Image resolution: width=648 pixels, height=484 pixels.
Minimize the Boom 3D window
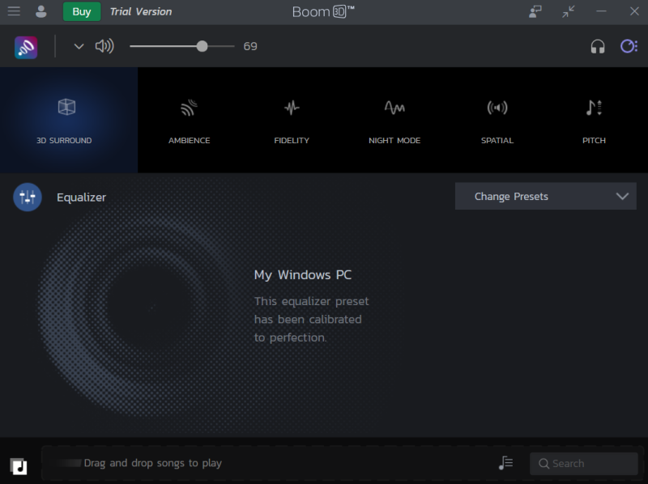tap(601, 11)
